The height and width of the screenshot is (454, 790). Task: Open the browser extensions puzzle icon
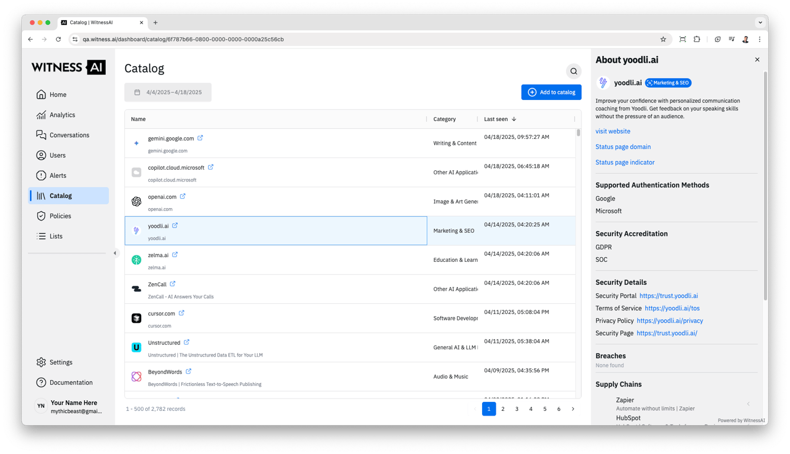(x=697, y=40)
